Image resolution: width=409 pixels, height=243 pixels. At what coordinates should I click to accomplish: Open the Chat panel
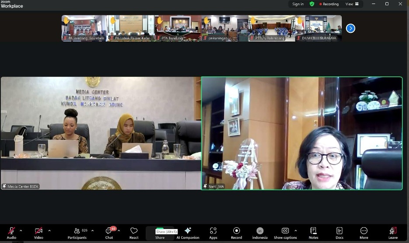109,233
